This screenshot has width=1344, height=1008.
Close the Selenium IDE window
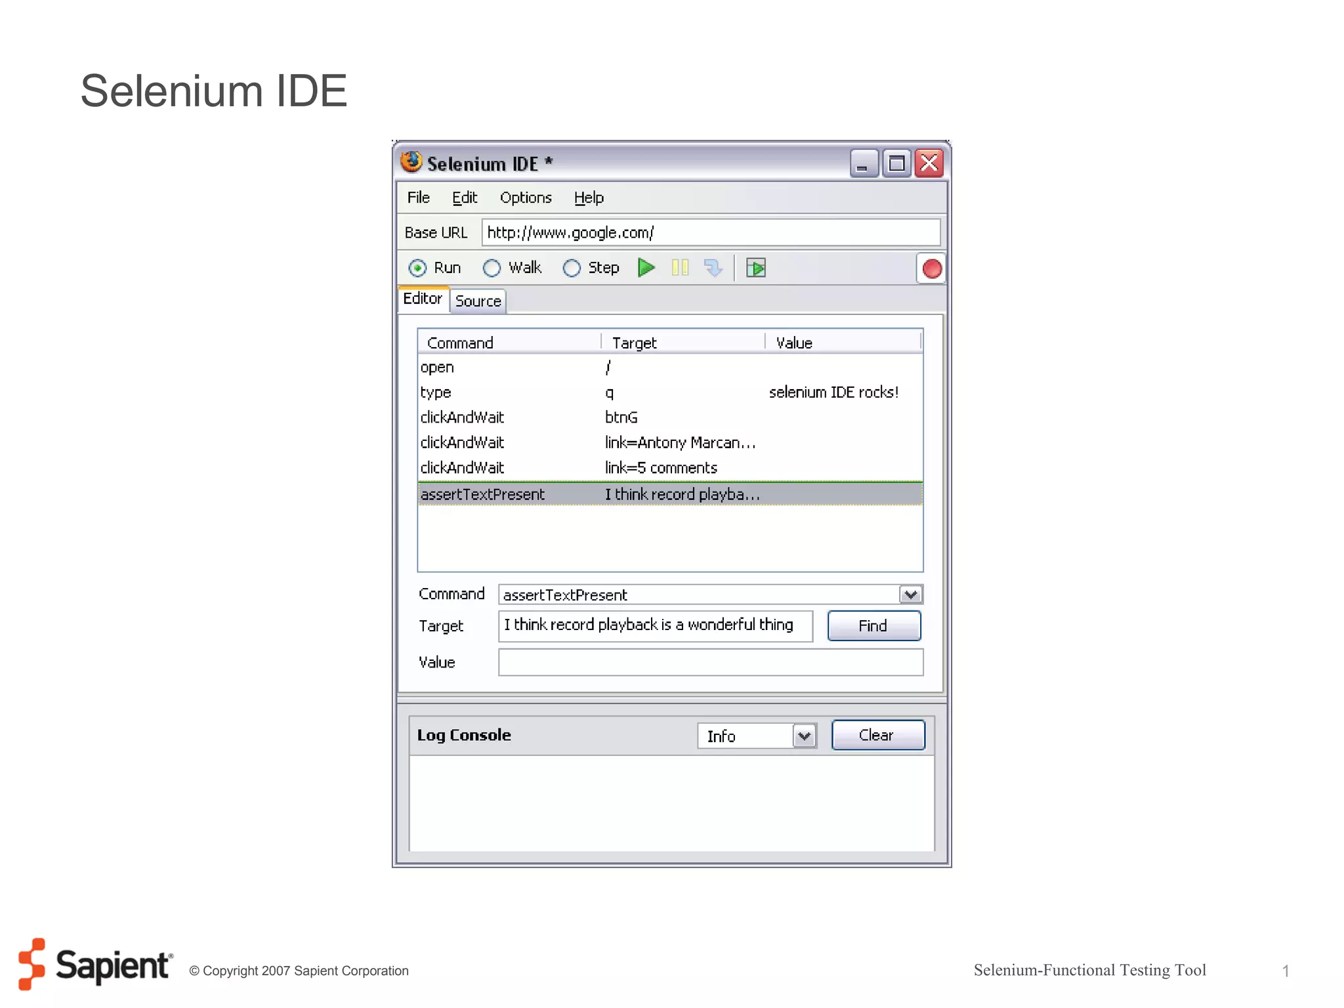click(929, 163)
